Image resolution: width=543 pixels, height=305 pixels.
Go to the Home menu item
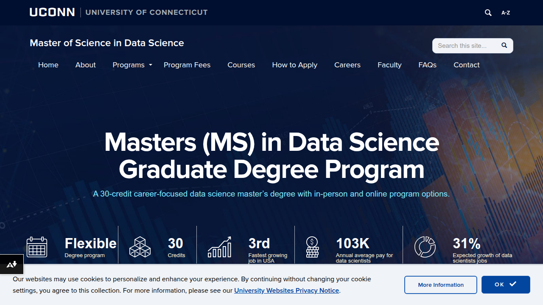click(48, 65)
